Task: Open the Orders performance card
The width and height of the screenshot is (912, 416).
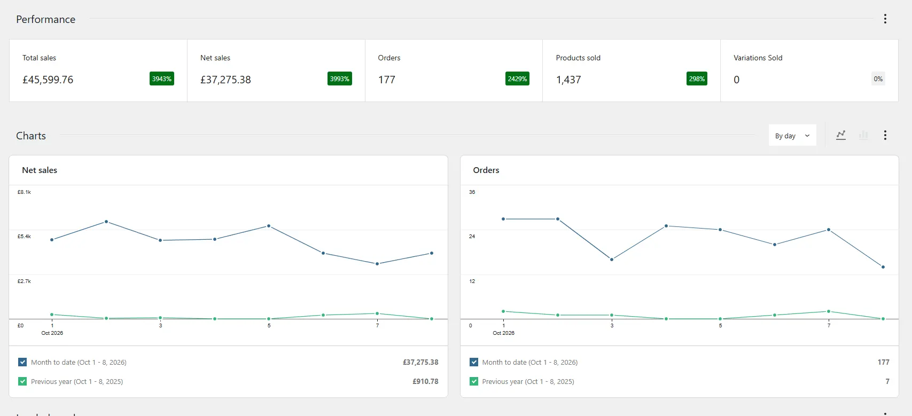Action: (x=454, y=70)
